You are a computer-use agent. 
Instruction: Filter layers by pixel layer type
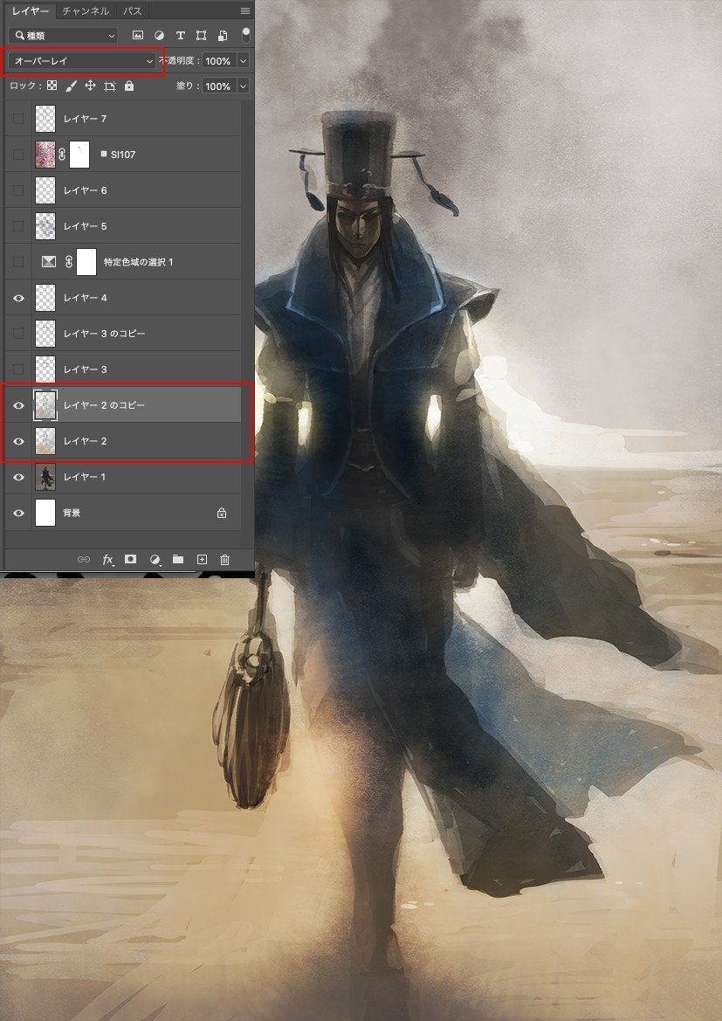137,35
